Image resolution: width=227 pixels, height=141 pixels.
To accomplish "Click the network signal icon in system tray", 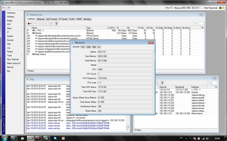I will (x=203, y=138).
